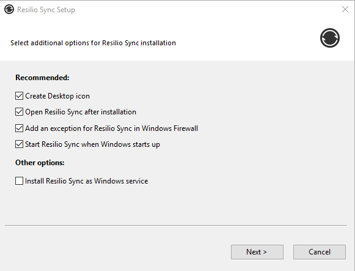
Task: Click the large Resilio Sync logo
Action: [330, 38]
